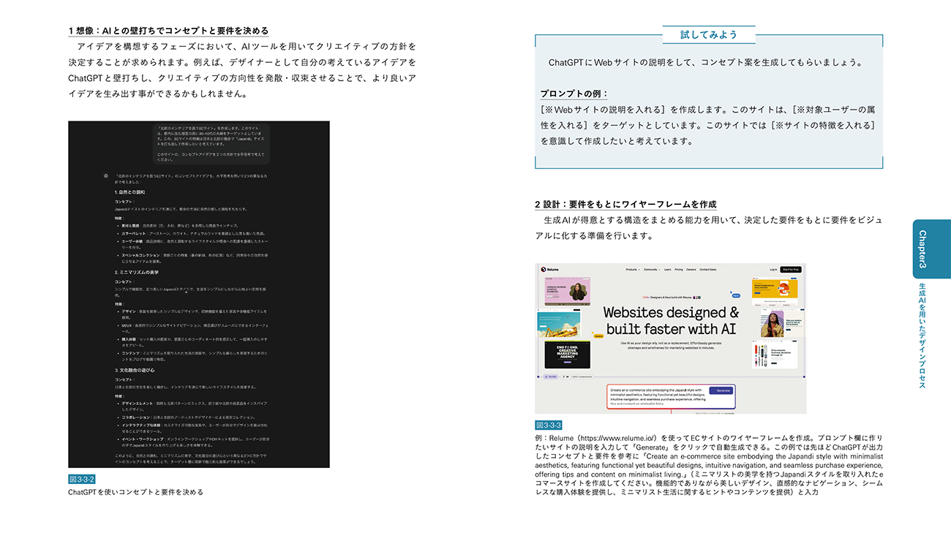Click the Generate button in Relume prompt

click(x=721, y=390)
